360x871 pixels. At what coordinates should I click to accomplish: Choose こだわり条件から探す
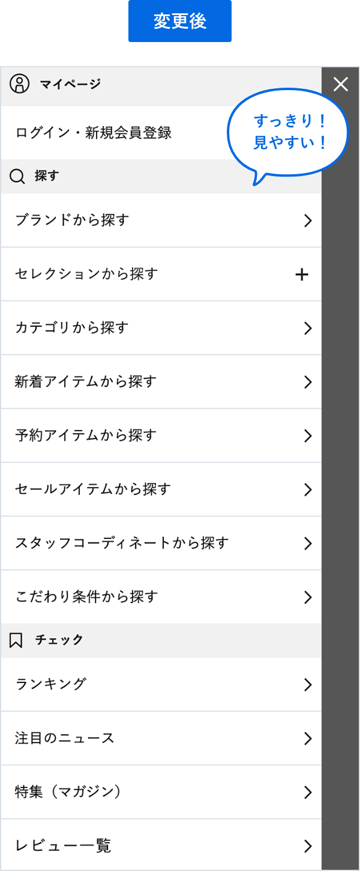[86, 597]
